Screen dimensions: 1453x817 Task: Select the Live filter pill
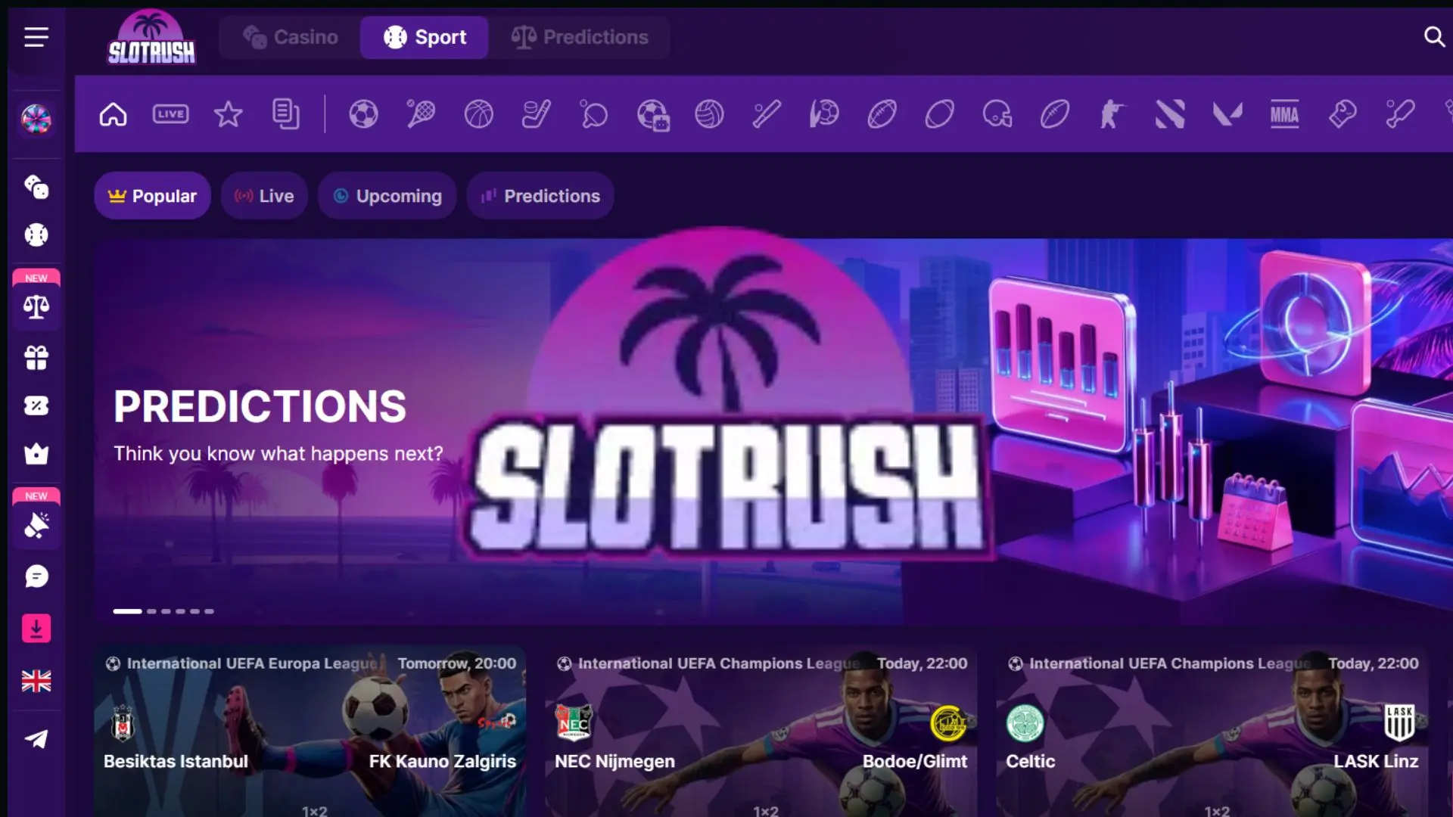pyautogui.click(x=264, y=196)
